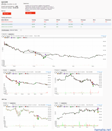The height and width of the screenshot is (131, 112).
Task: Open the 1-minute timeframe dropdown above the main chart
Action: [x=4, y=34]
